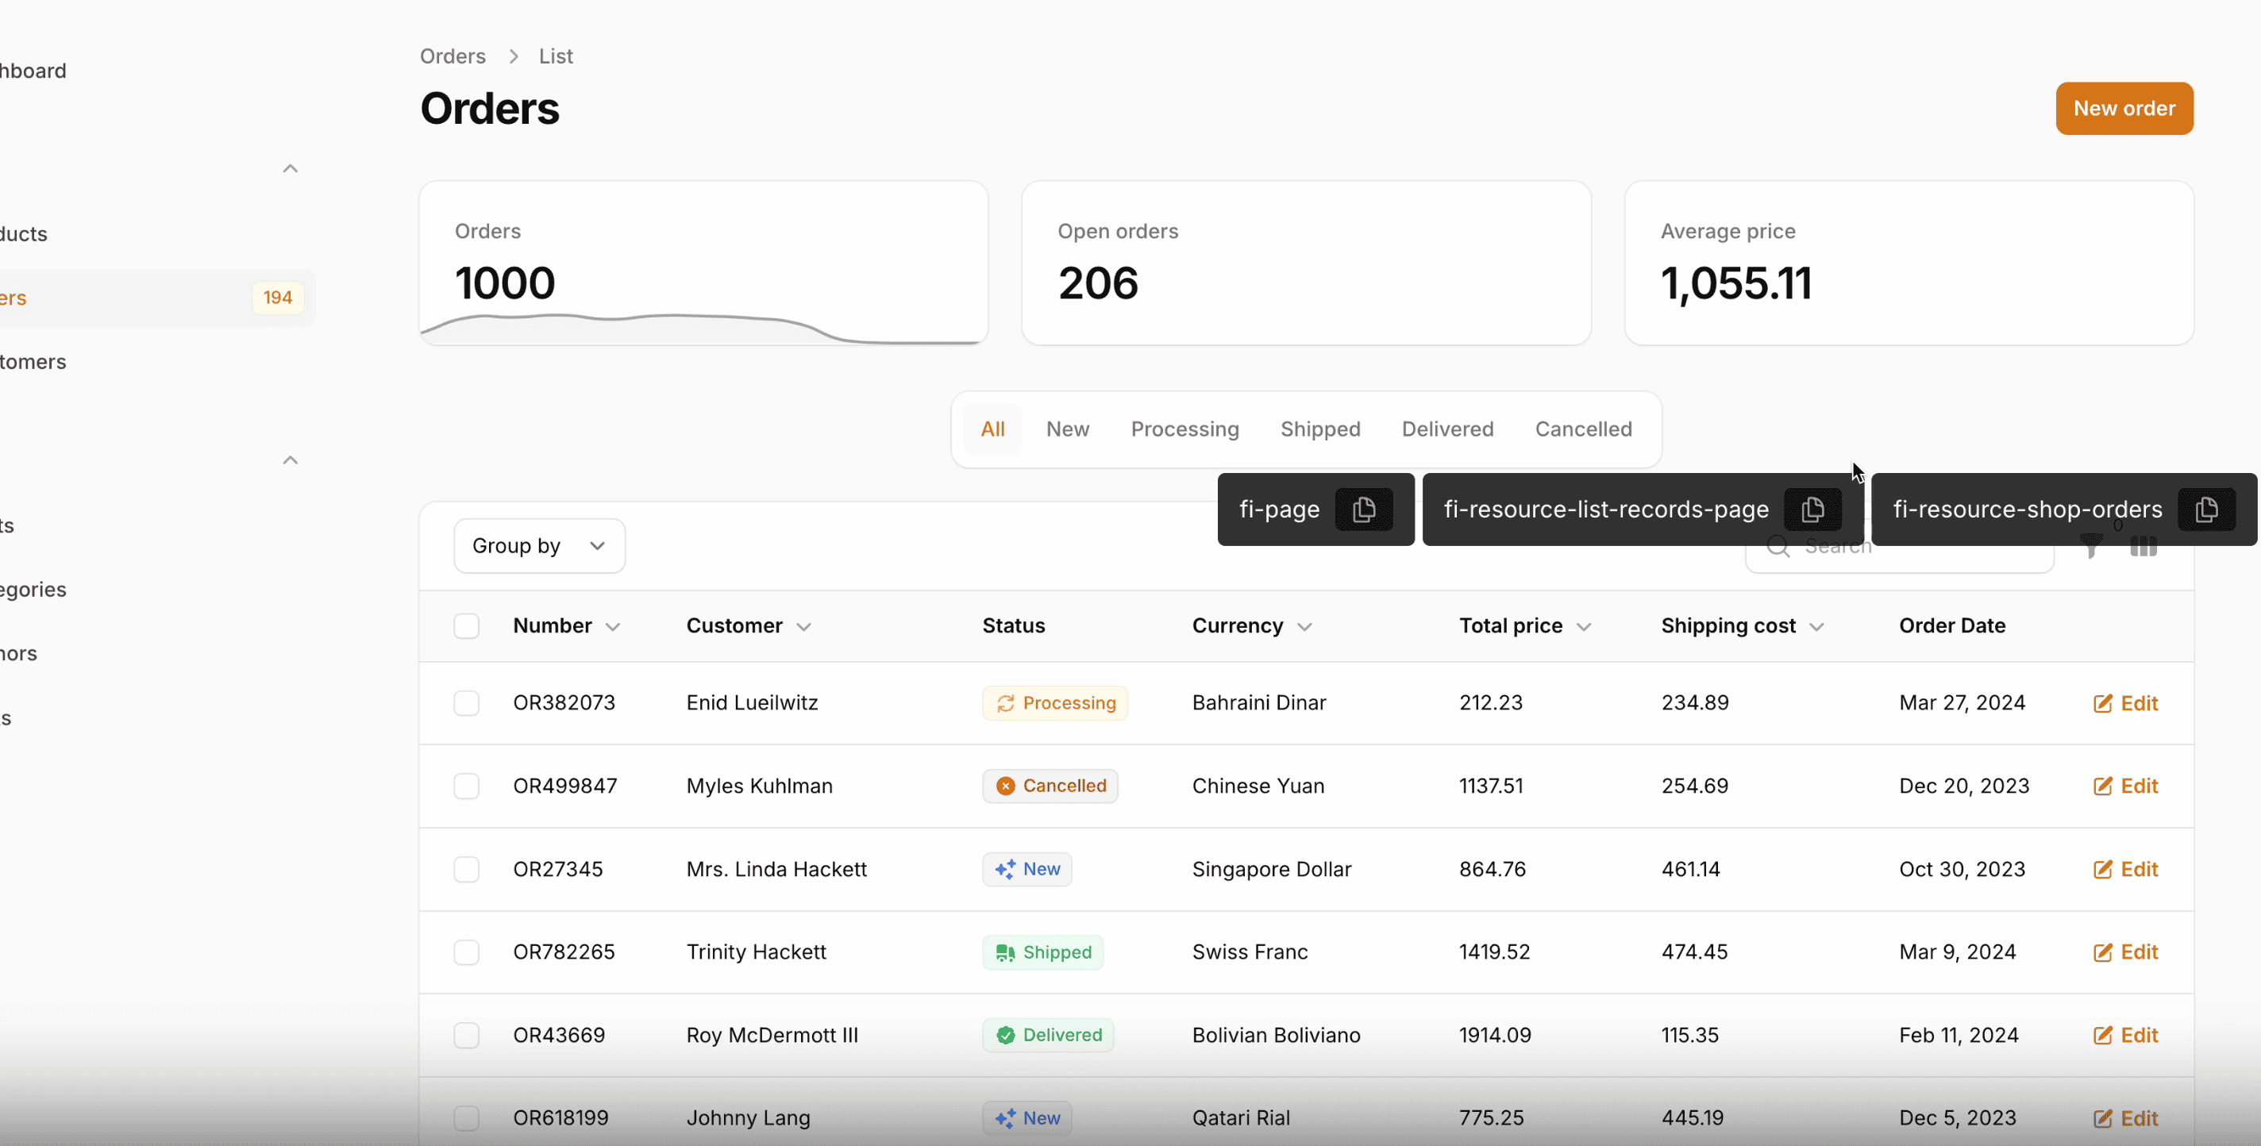Click New sparkle badge for OR27345
Screen dimensions: 2261x1146
click(1028, 870)
